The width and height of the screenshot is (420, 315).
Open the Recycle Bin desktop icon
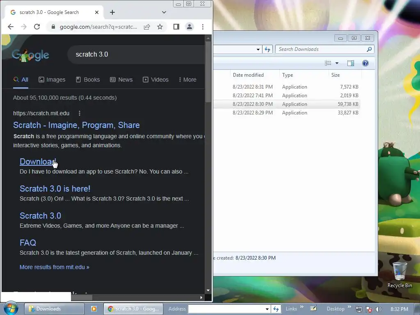(x=399, y=275)
